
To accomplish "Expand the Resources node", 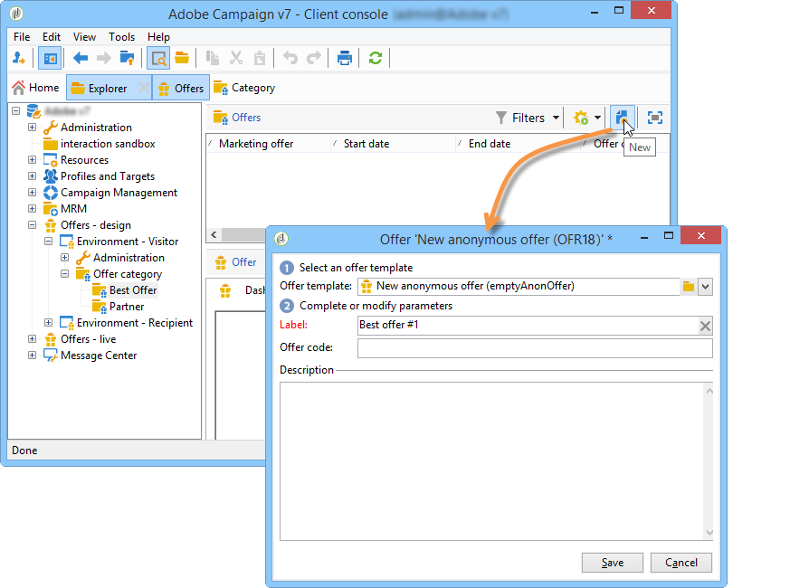I will point(32,159).
